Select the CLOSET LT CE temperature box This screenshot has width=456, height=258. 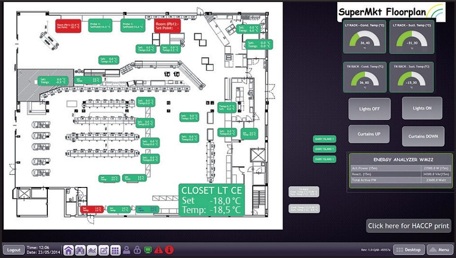[x=211, y=200]
